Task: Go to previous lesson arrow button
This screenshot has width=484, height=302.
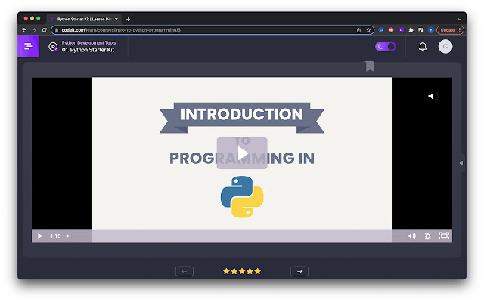Action: [185, 271]
